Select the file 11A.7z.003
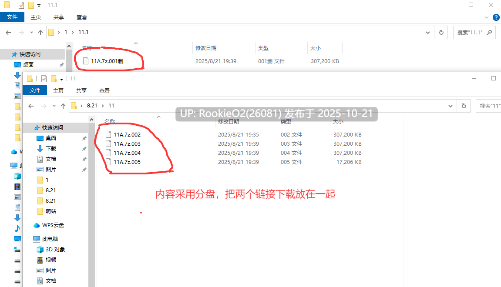The image size is (501, 287). tap(127, 143)
